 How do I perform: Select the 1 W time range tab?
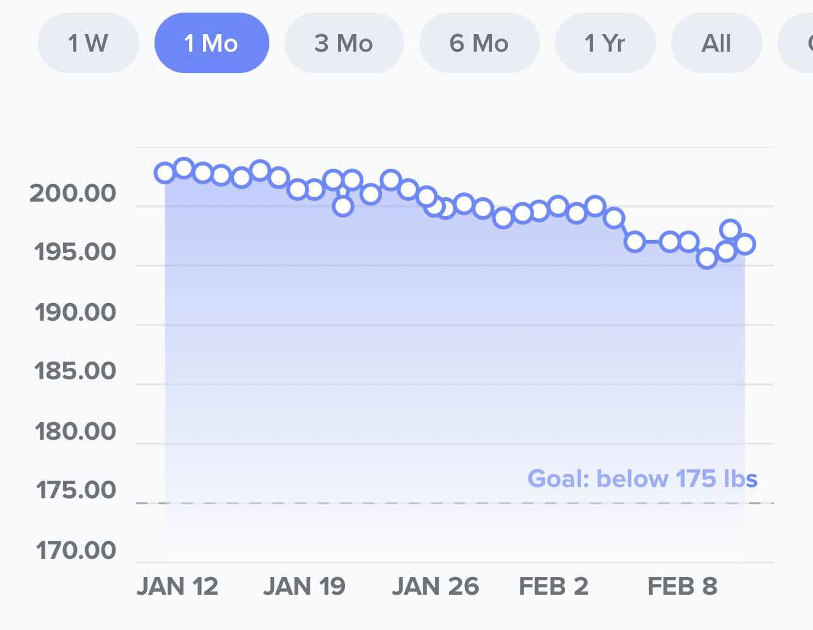coord(88,43)
